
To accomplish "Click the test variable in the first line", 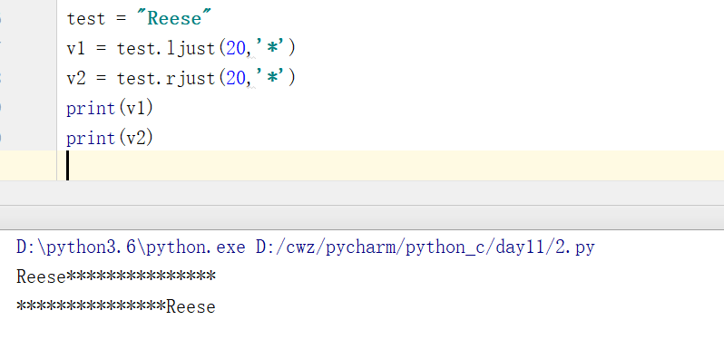I will 86,18.
